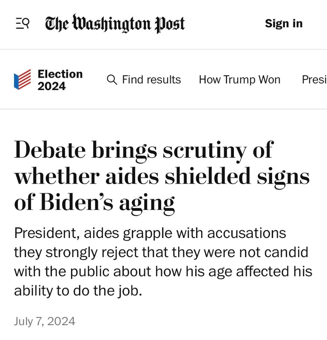Click the Election 2024 striped flag icon
This screenshot has height=340, width=327.
pyautogui.click(x=23, y=79)
